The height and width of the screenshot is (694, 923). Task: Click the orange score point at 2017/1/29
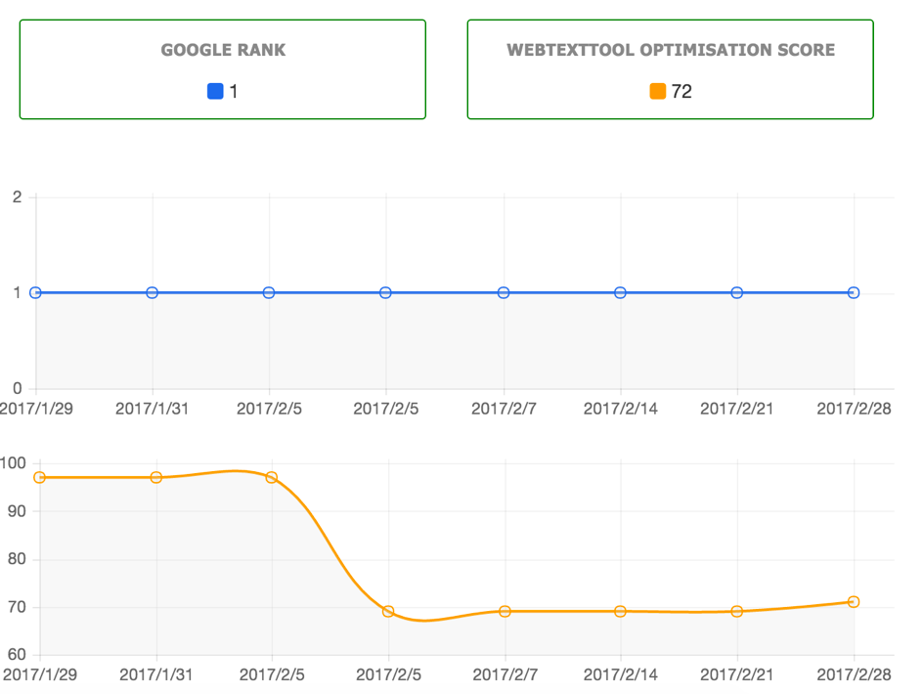[x=39, y=477]
